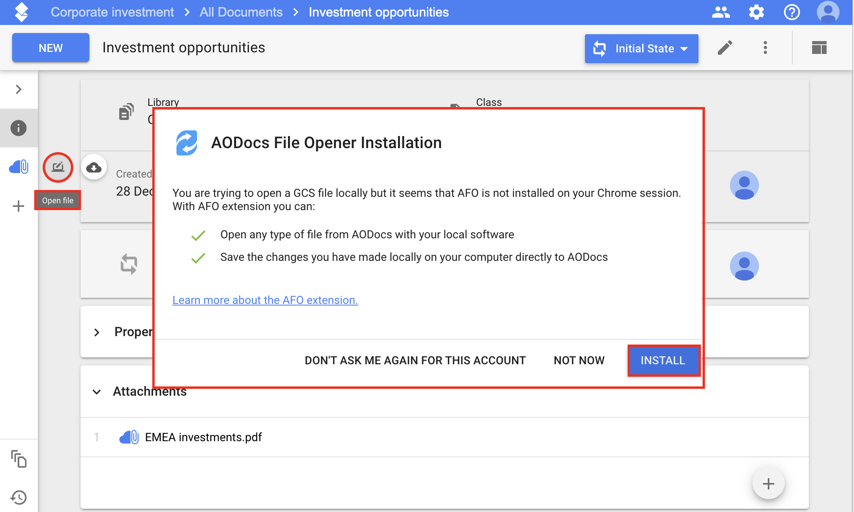Go to Corporate investment breadcrumb

pyautogui.click(x=112, y=12)
